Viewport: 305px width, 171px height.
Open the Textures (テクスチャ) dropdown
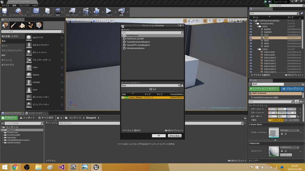[x=286, y=155]
